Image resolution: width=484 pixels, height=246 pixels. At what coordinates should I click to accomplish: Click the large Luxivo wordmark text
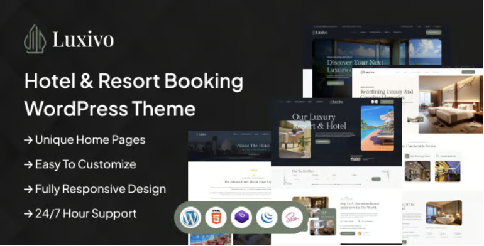click(83, 40)
